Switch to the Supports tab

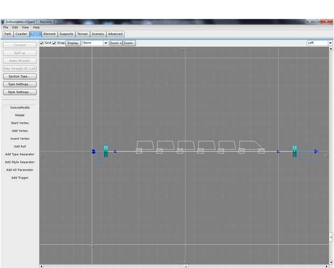(x=66, y=34)
